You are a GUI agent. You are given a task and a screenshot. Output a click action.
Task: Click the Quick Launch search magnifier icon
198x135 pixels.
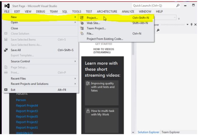[178, 5]
